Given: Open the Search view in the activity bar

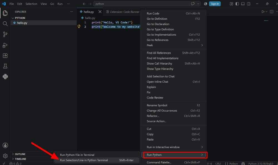Looking at the screenshot, I should click(5, 24).
